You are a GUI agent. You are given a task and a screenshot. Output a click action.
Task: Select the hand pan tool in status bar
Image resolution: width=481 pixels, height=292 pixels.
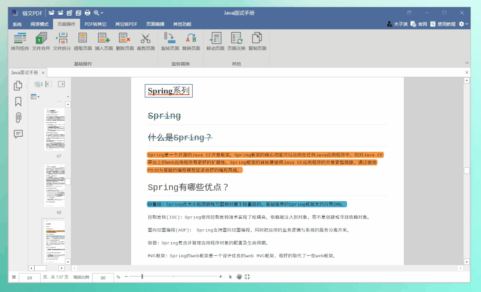coord(239,277)
